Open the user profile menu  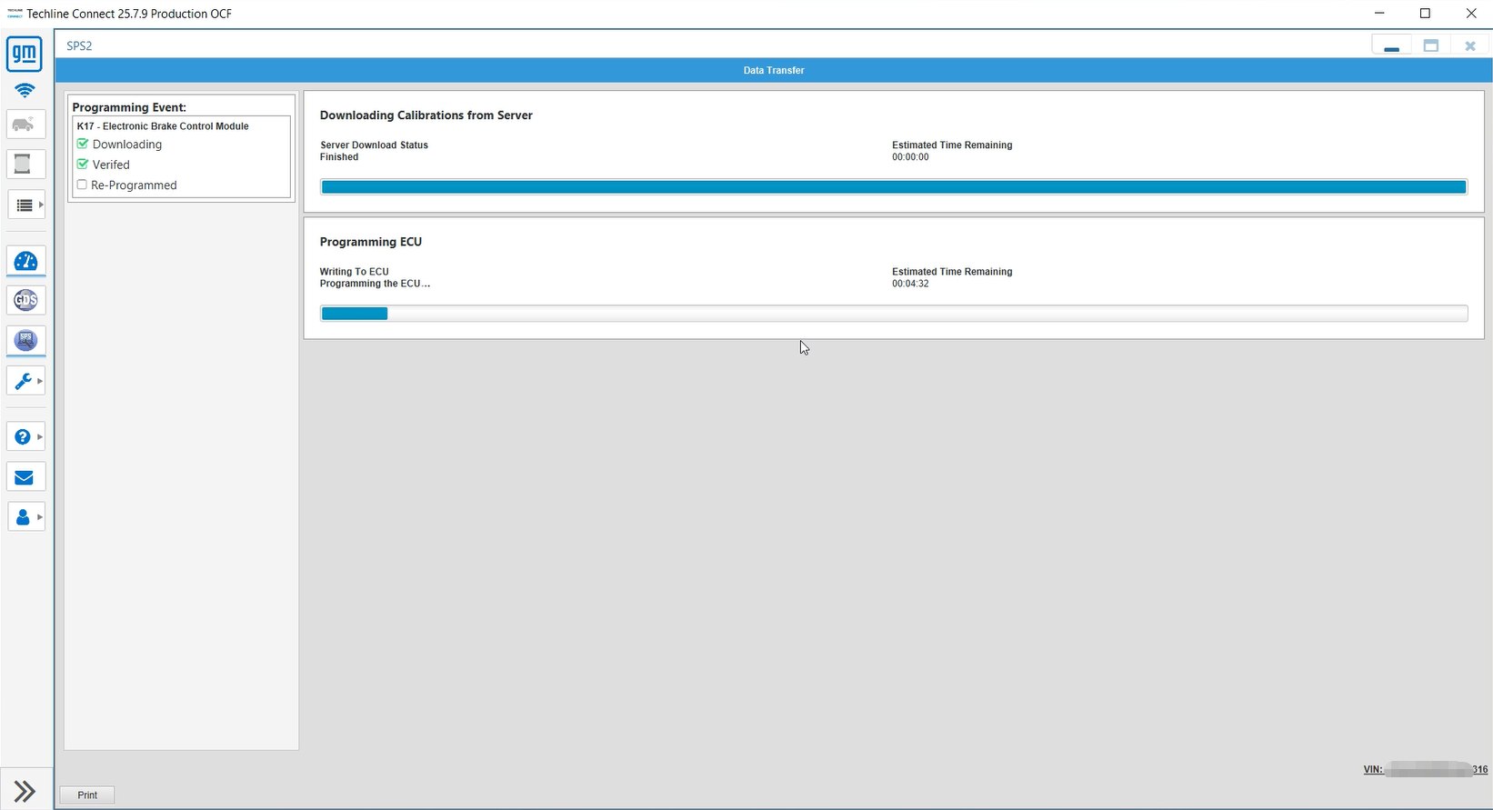pos(26,517)
